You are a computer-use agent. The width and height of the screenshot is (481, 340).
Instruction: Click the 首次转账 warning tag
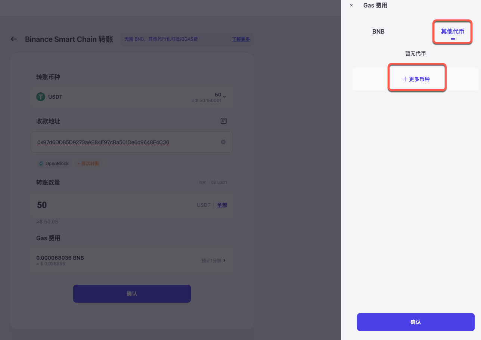(x=88, y=163)
